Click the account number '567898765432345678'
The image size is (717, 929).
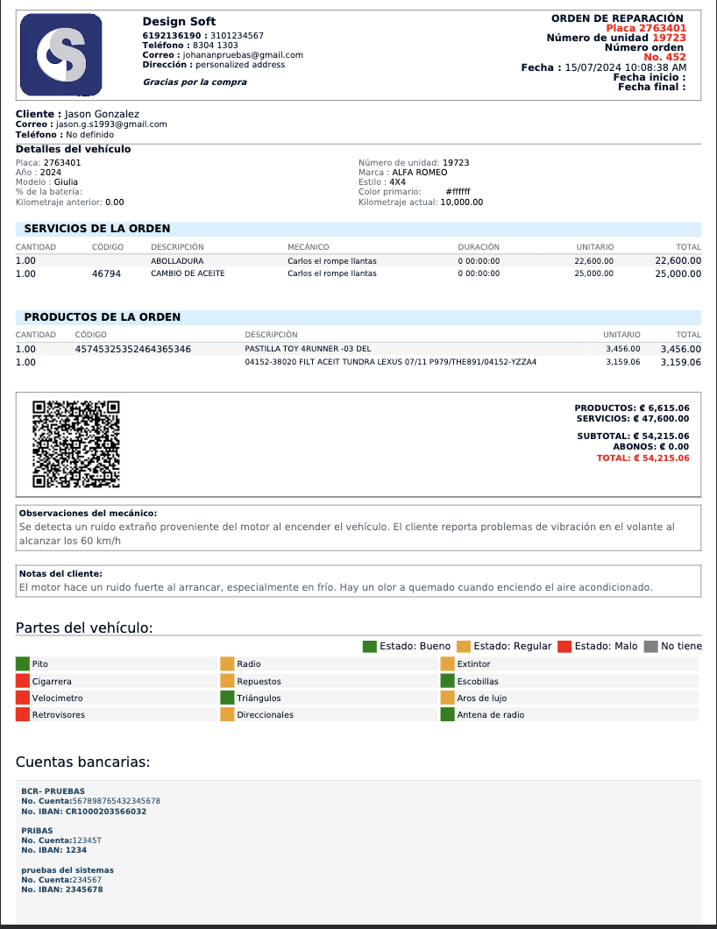pos(117,801)
